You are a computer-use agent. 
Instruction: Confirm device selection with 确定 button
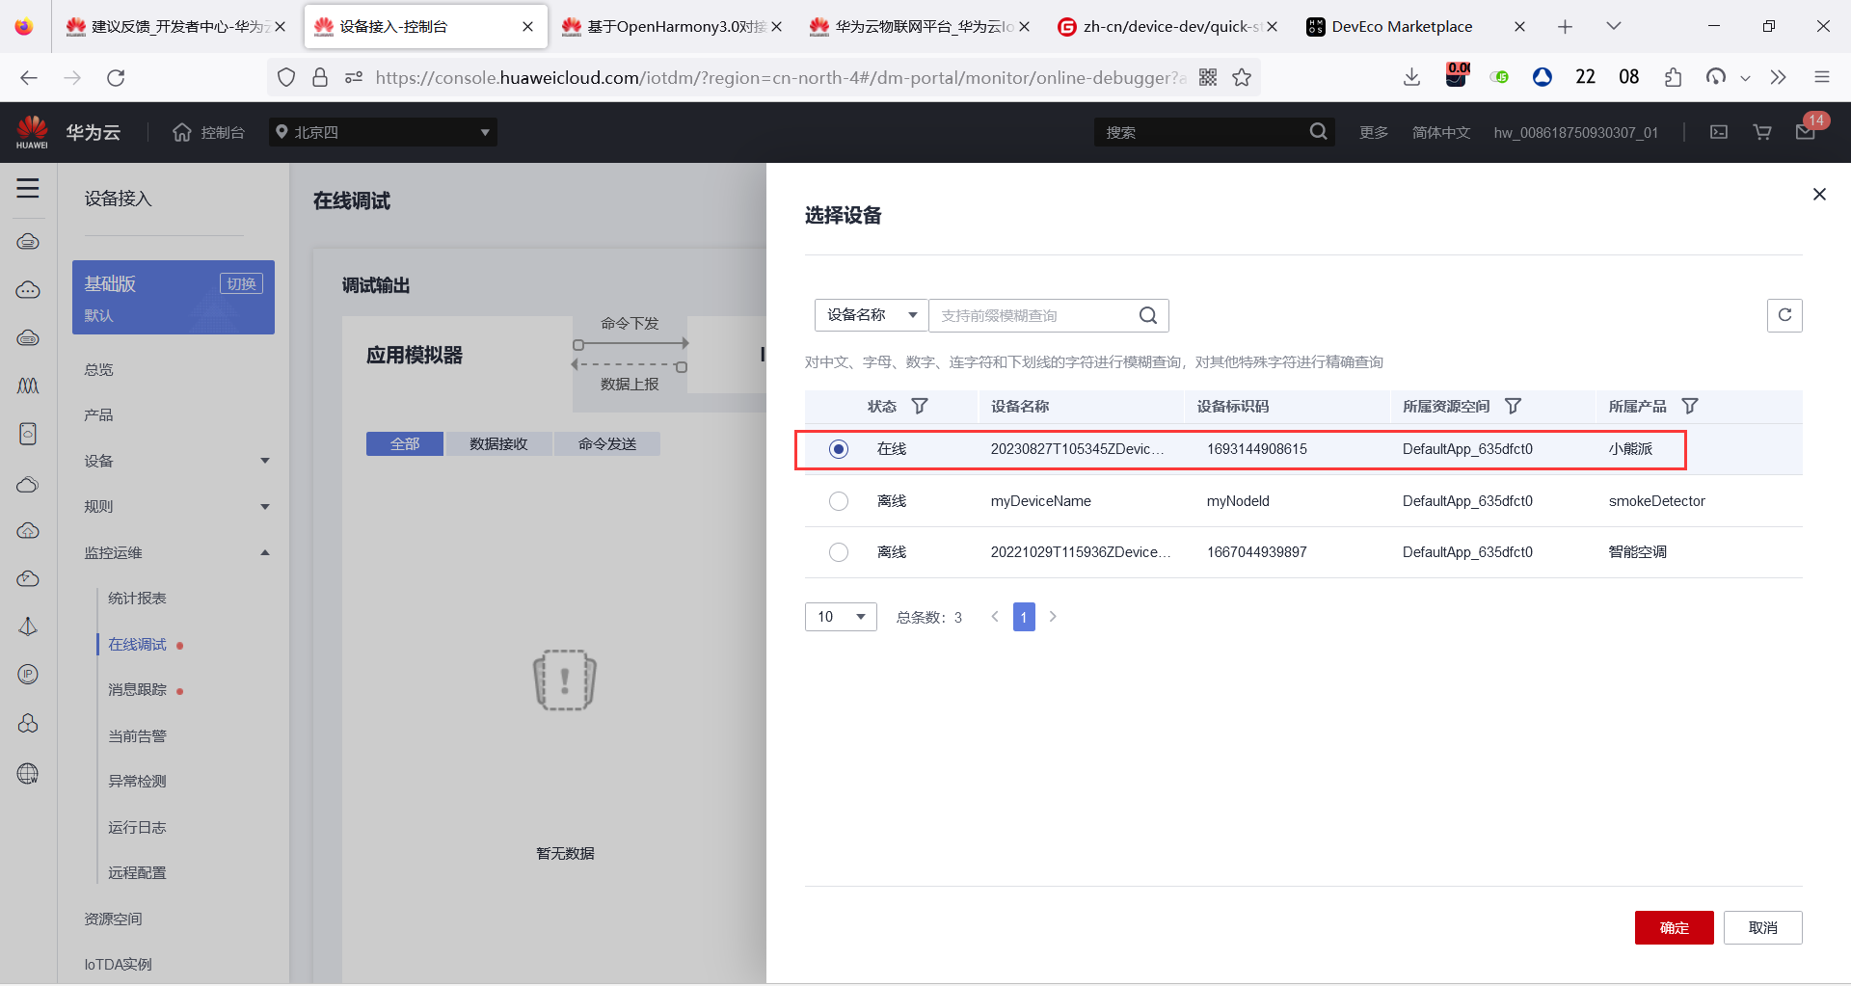point(1674,927)
